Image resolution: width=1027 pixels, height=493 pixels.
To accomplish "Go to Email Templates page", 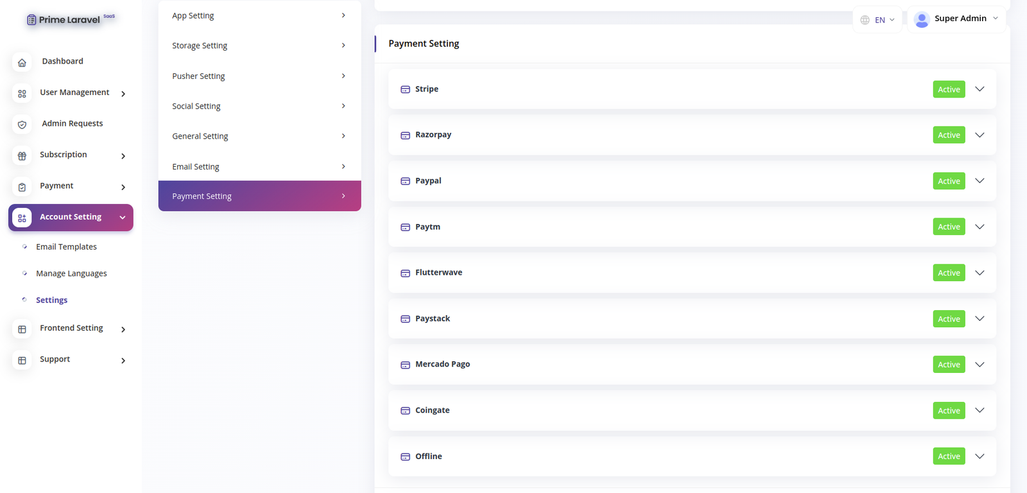I will pos(66,247).
